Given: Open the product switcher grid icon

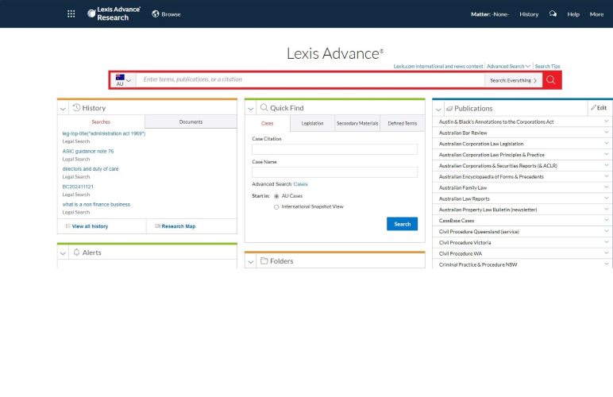Looking at the screenshot, I should (x=71, y=14).
